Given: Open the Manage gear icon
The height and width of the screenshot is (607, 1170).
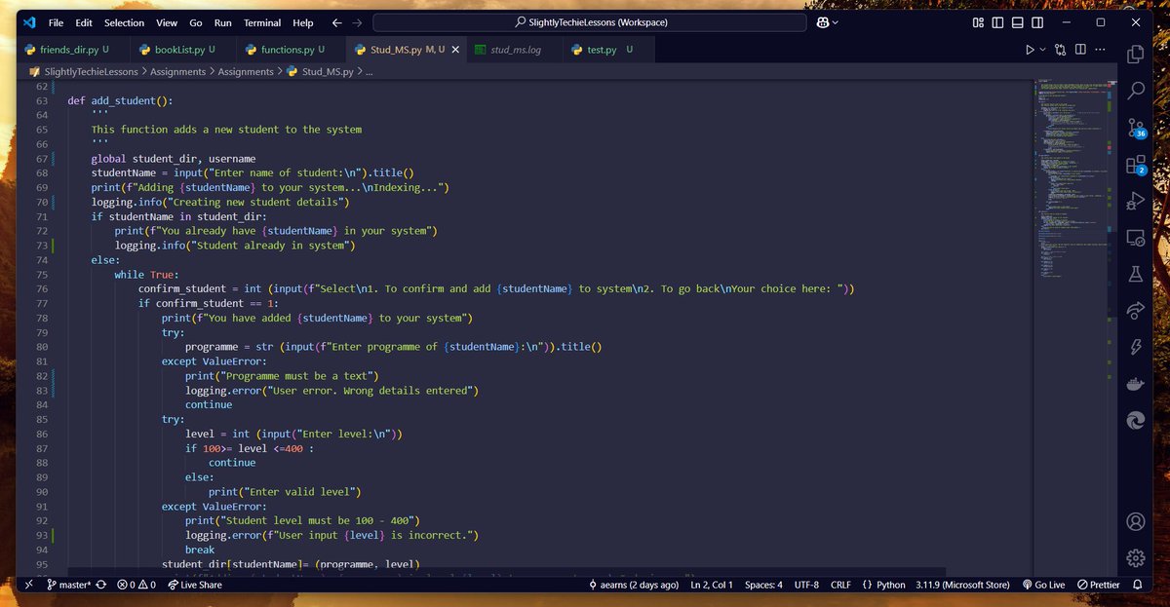Looking at the screenshot, I should point(1135,558).
